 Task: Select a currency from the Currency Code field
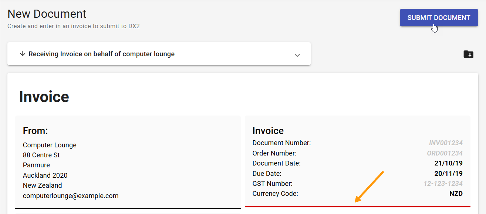(x=456, y=193)
